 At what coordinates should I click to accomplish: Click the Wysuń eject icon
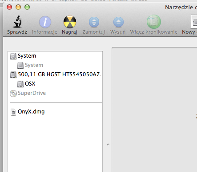click(x=118, y=22)
